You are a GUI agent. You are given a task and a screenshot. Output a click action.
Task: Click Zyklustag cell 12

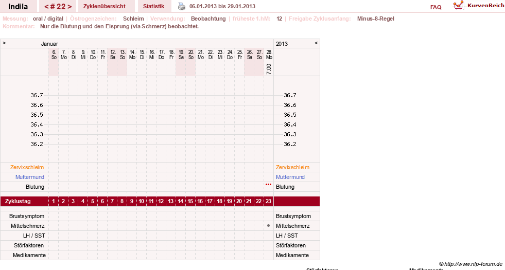[161, 202]
